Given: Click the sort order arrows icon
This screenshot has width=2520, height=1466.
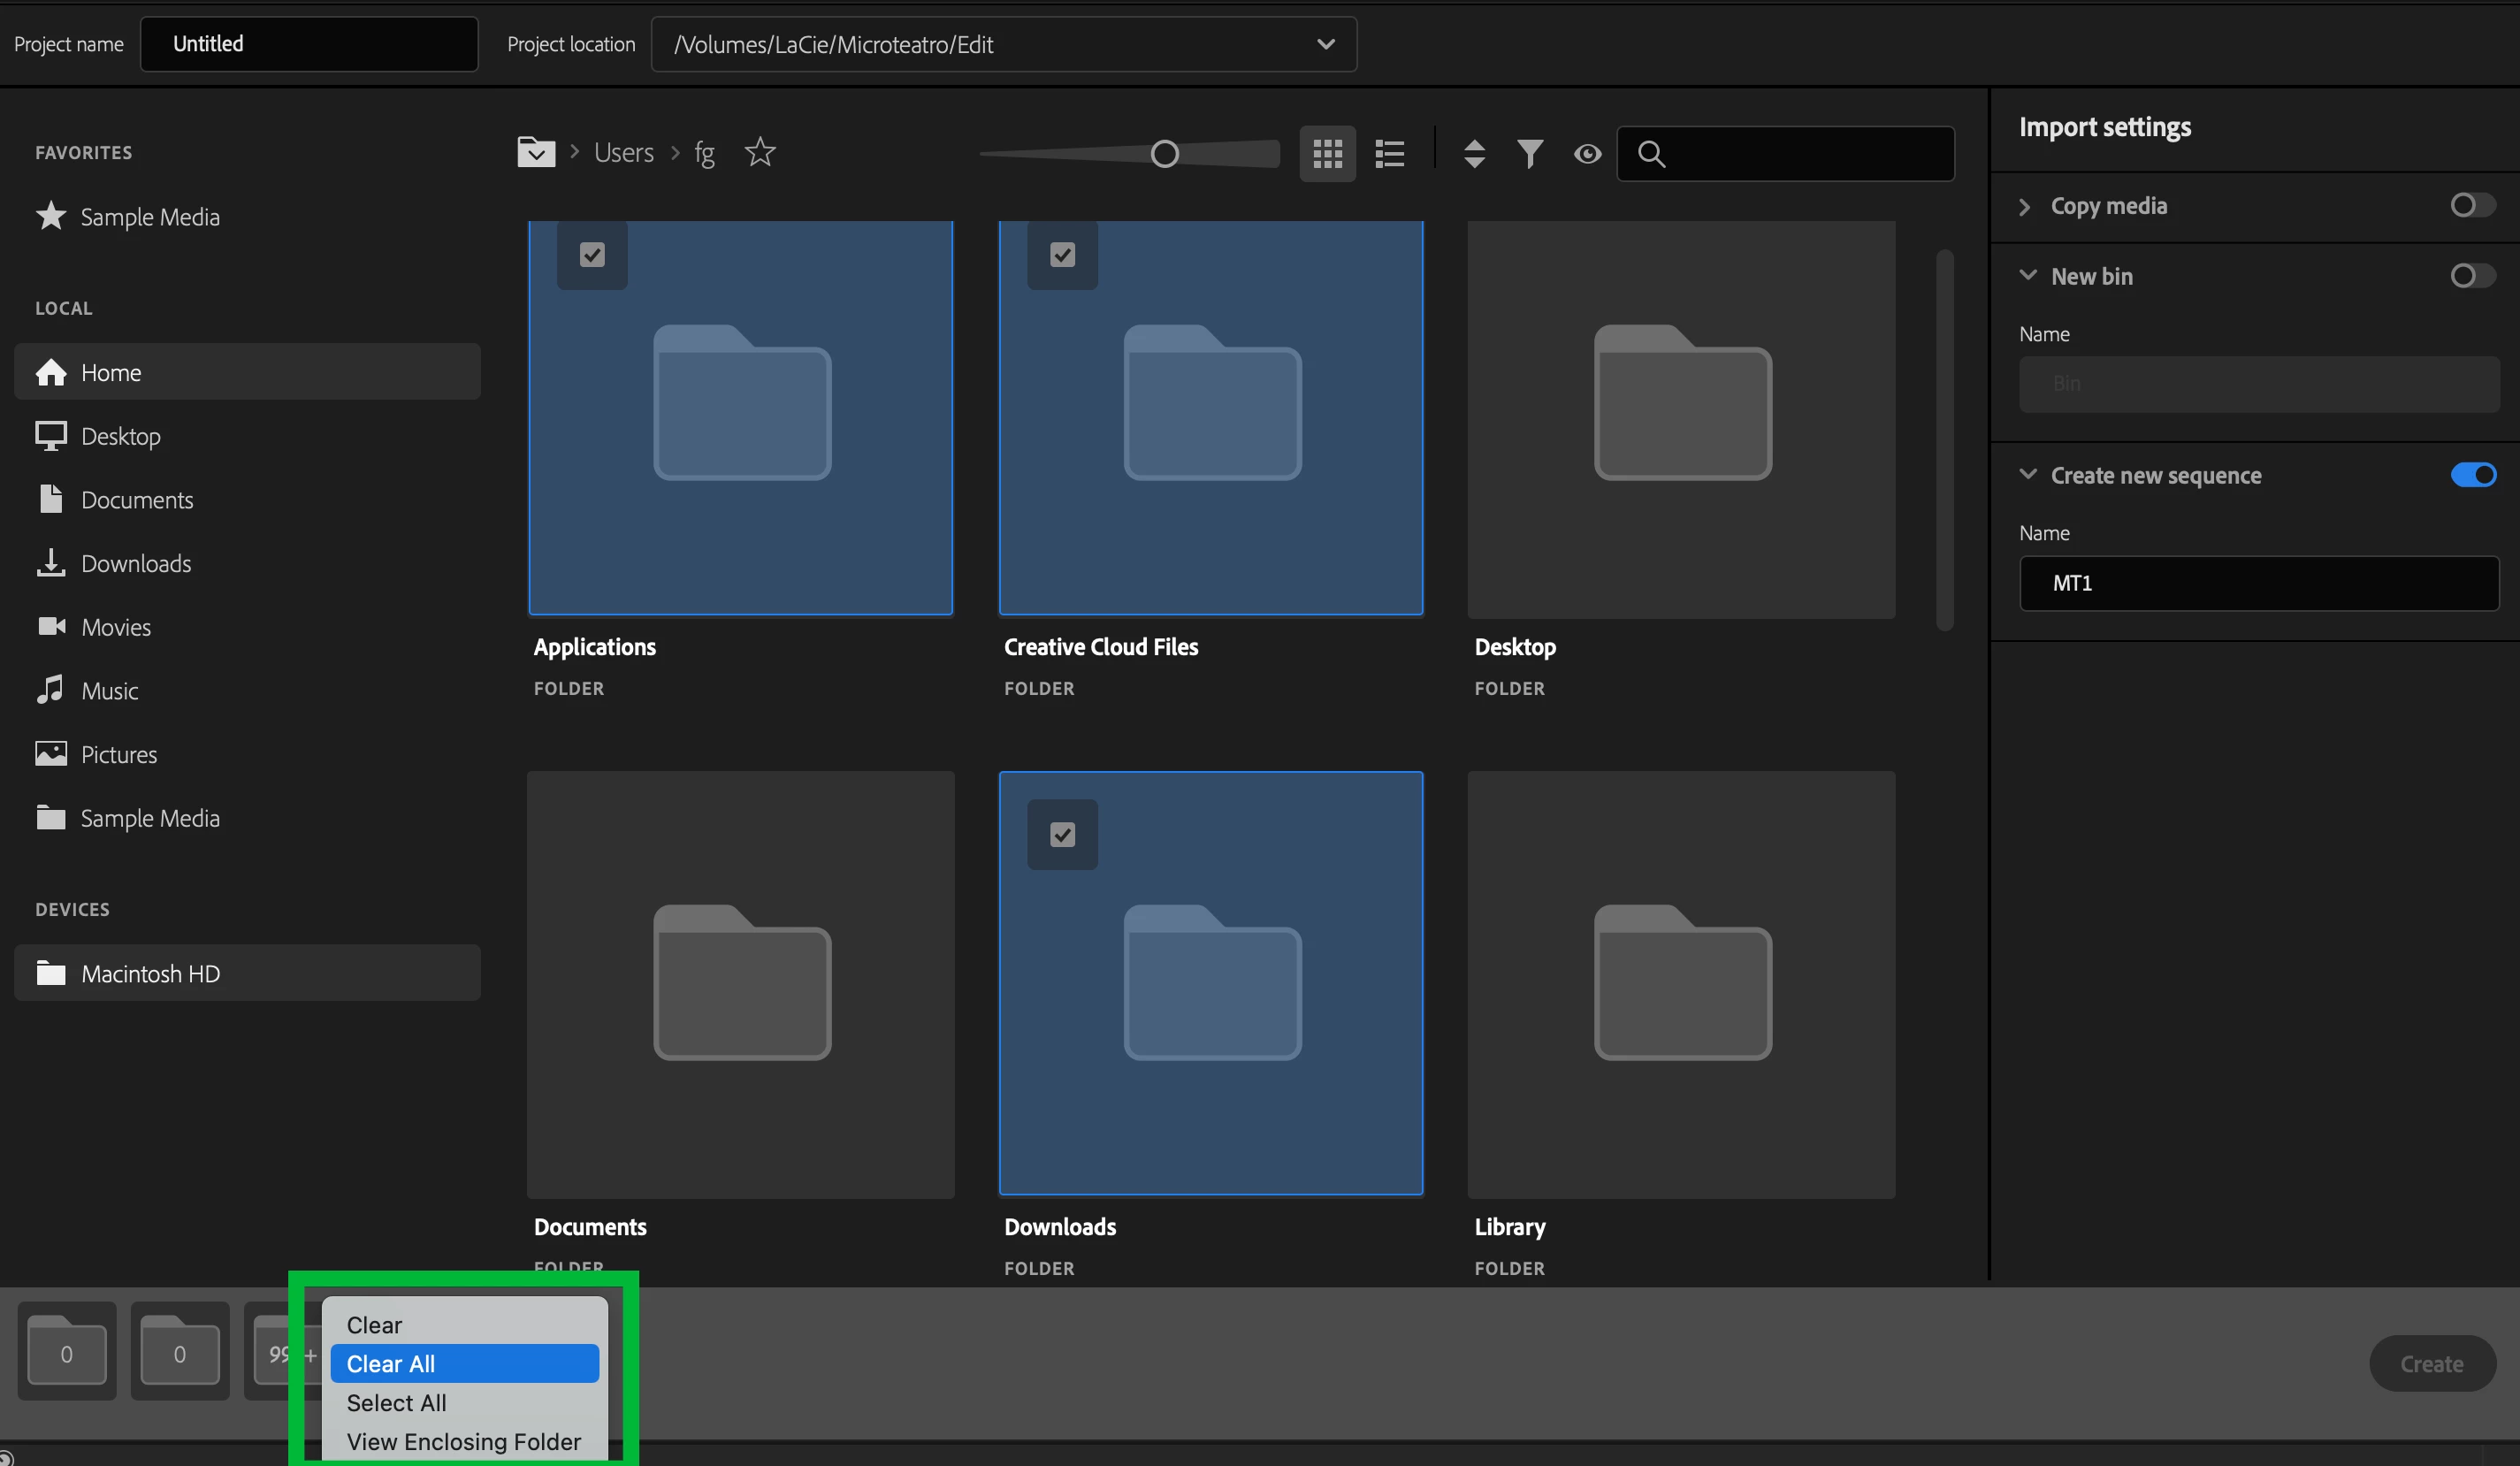Looking at the screenshot, I should tap(1473, 154).
